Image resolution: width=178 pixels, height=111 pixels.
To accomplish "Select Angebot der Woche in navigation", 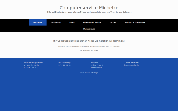I will 92,22.
